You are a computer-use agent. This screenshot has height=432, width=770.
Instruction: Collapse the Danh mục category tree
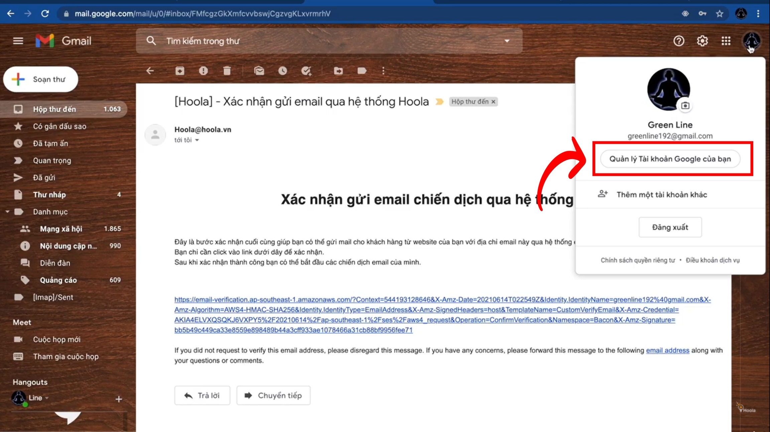(x=7, y=212)
